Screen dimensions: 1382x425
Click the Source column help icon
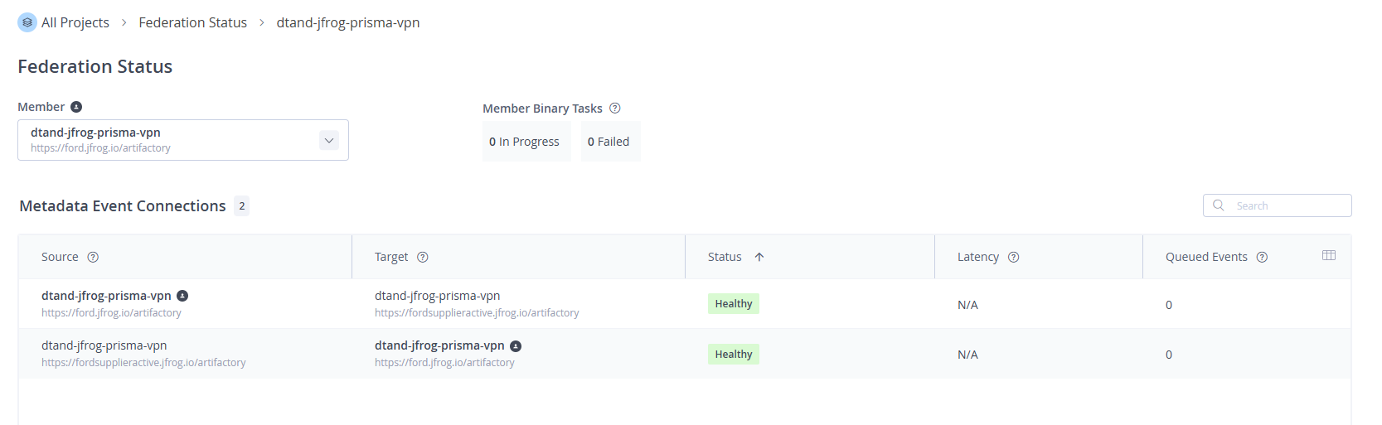[x=93, y=257]
